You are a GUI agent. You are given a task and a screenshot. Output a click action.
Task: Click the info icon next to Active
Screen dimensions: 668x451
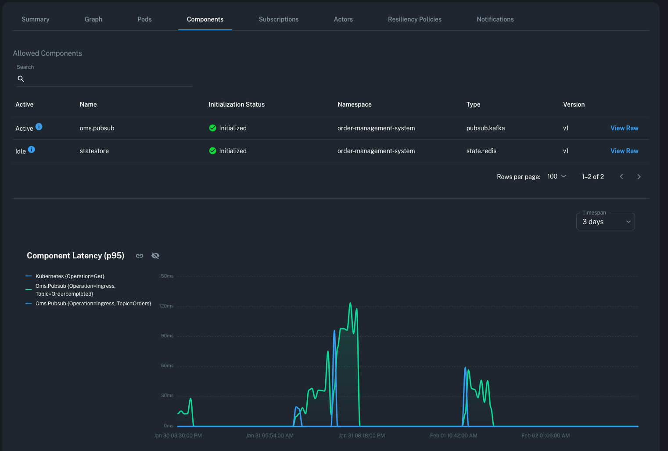click(39, 126)
